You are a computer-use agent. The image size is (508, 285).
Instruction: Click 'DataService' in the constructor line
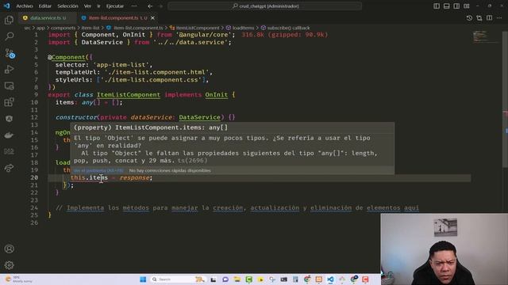click(199, 117)
